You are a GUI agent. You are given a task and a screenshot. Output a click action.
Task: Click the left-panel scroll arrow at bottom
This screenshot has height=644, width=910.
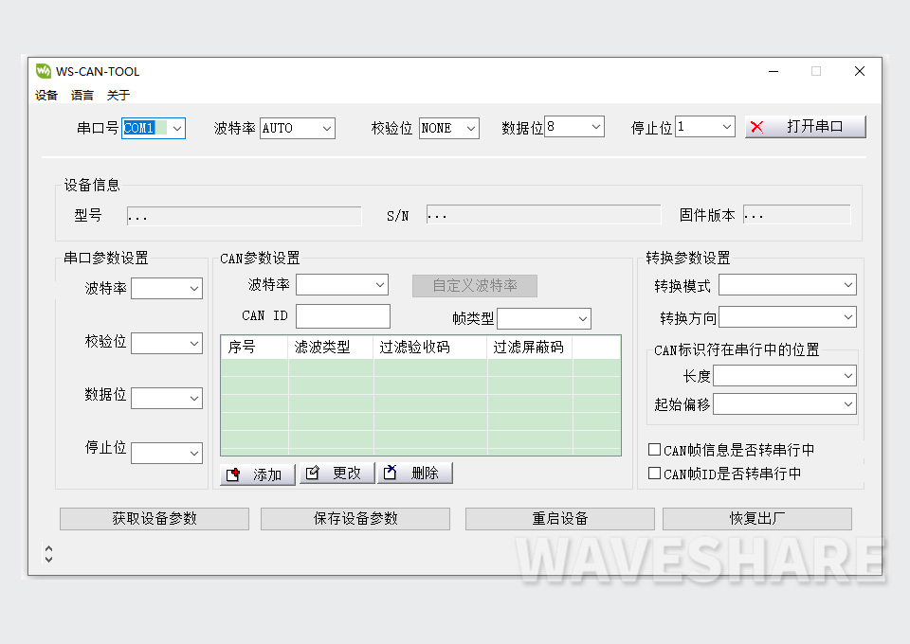pyautogui.click(x=48, y=553)
